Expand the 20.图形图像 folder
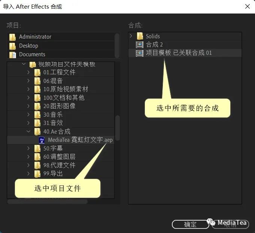The height and width of the screenshot is (233, 255). coord(28,106)
